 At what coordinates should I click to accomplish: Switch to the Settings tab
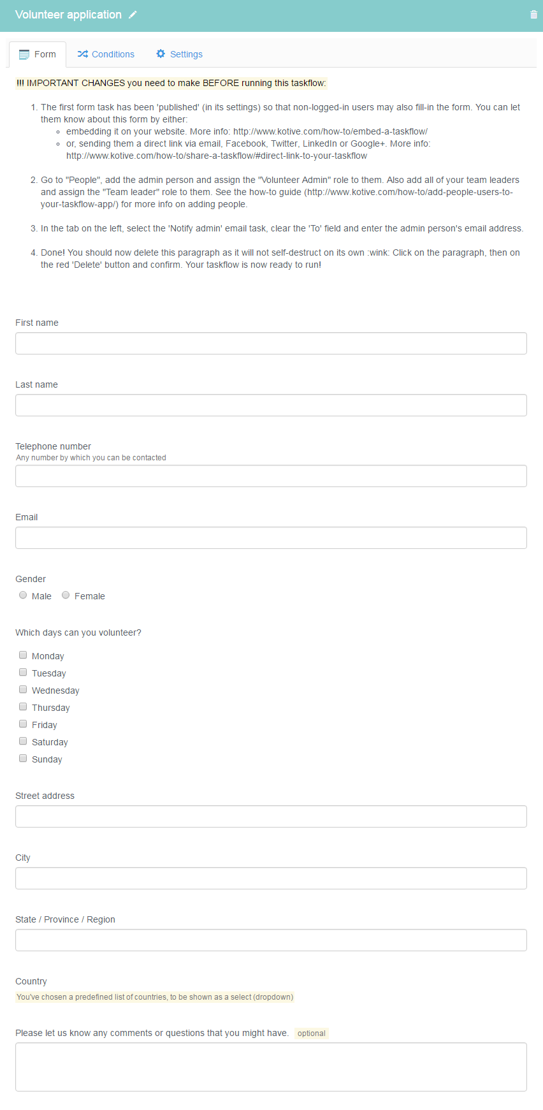179,54
